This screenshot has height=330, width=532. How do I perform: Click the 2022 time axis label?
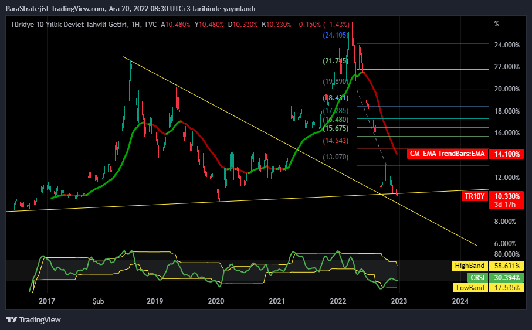click(x=338, y=301)
